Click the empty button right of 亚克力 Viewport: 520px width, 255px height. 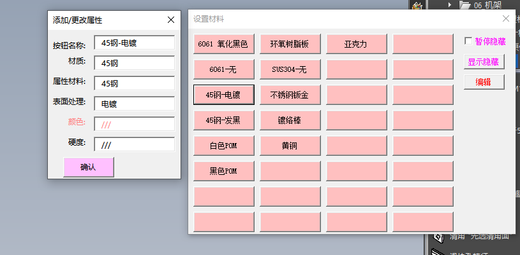point(423,44)
